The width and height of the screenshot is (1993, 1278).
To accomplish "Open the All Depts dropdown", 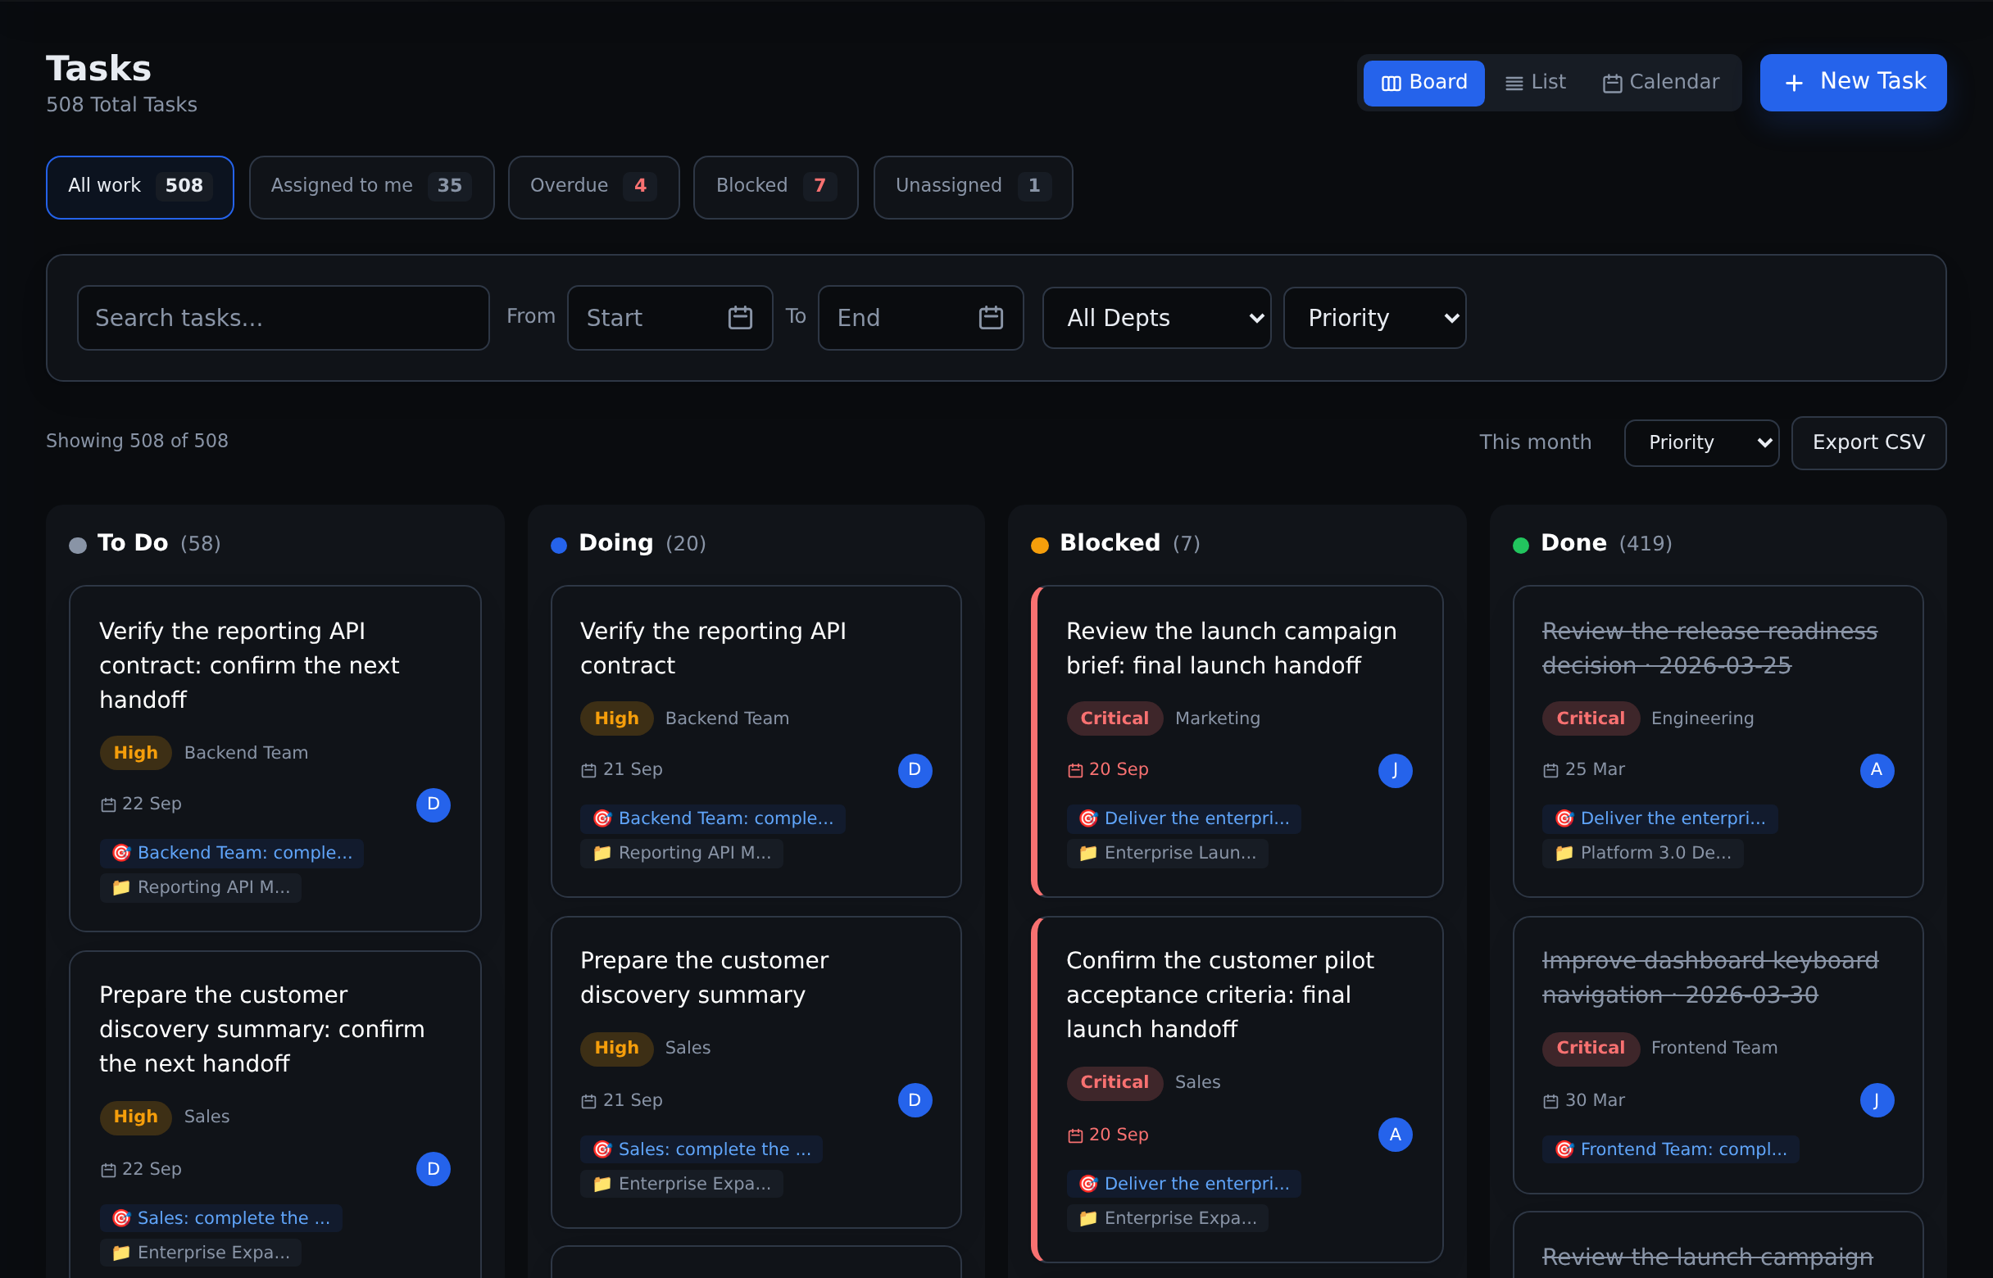I will point(1156,318).
